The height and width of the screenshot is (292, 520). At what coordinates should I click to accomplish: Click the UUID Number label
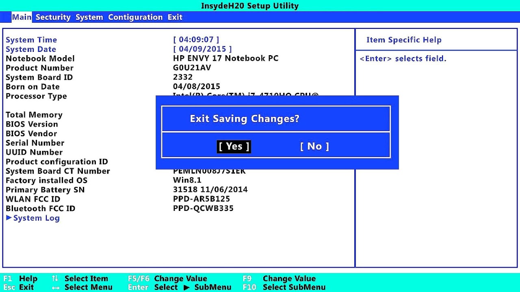[34, 152]
